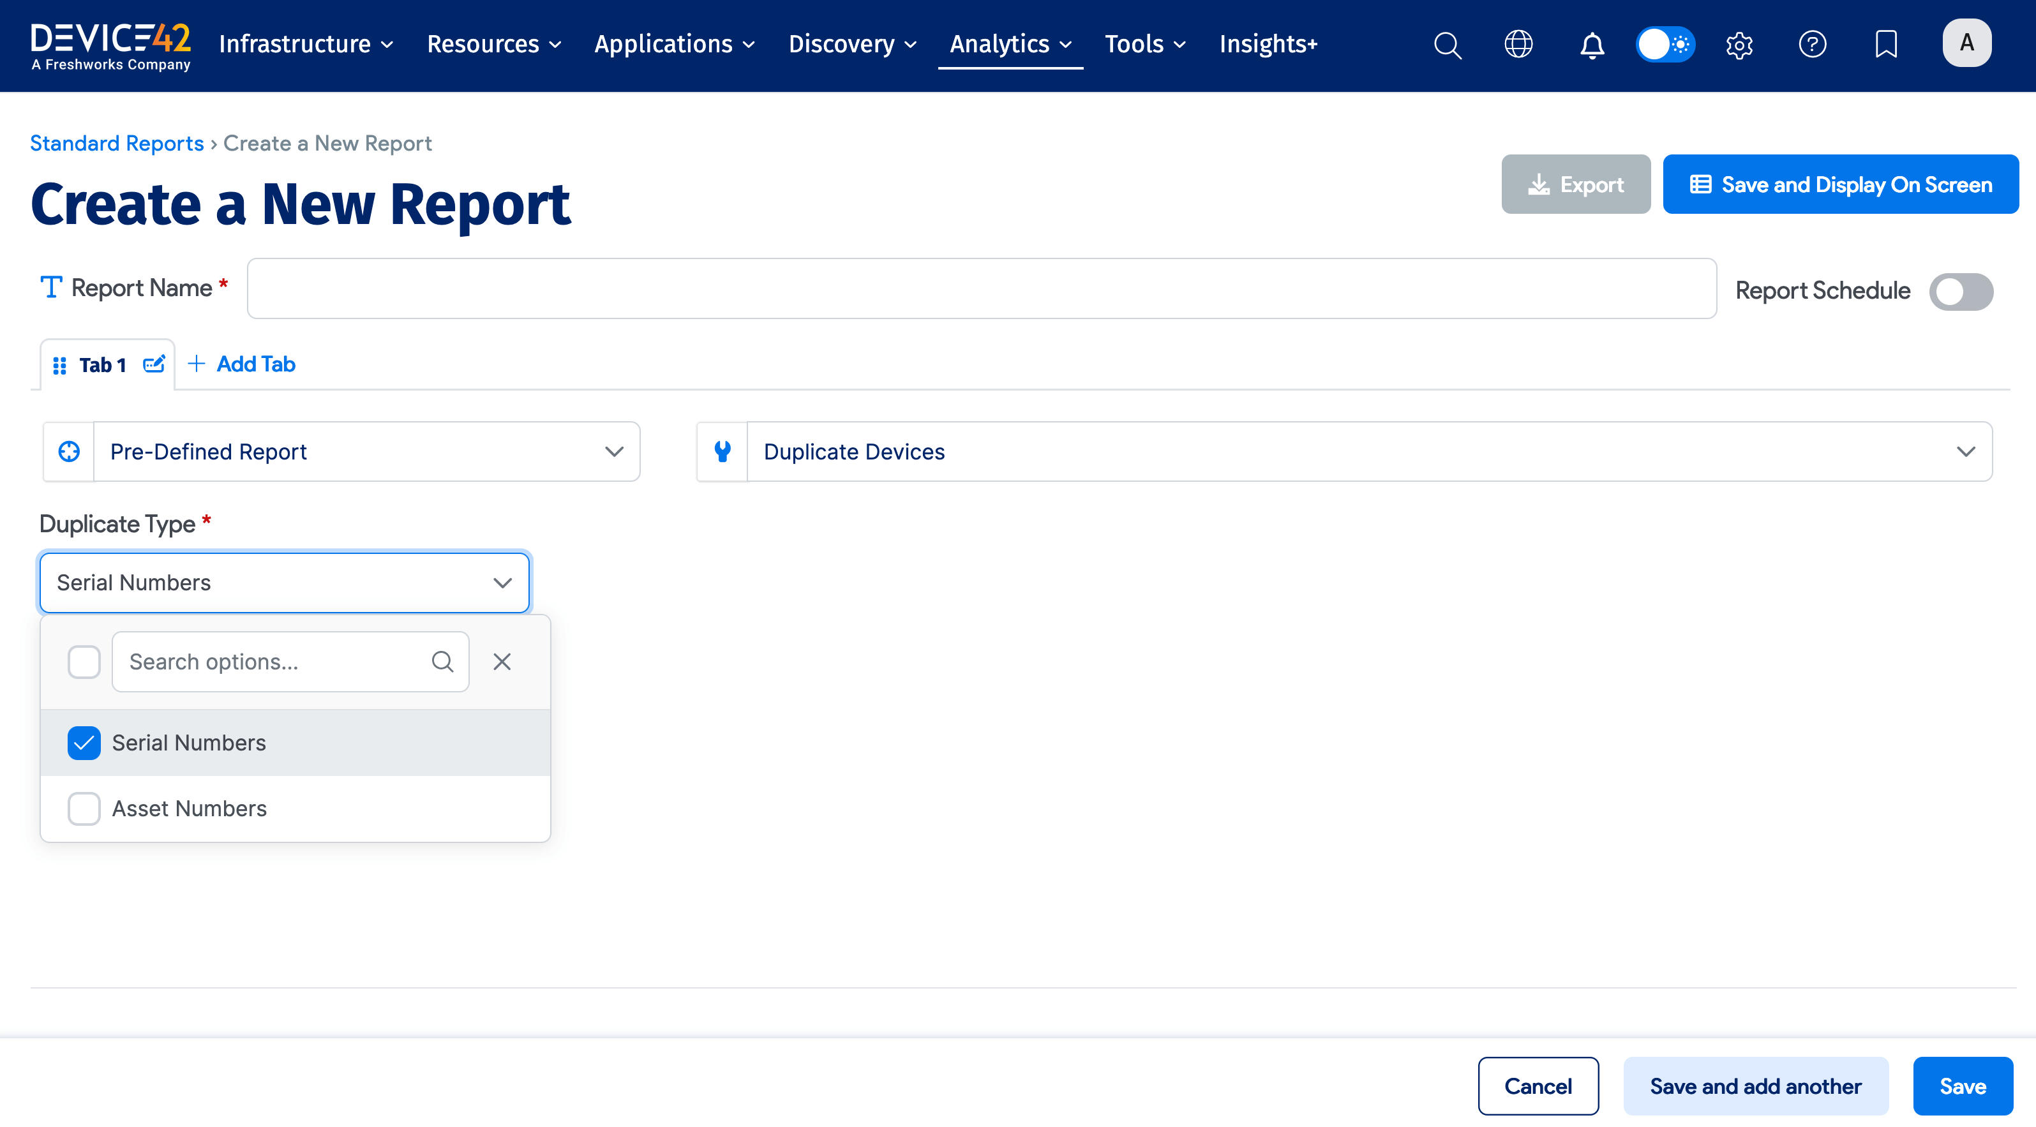Open the settings gear icon
Image resolution: width=2036 pixels, height=1127 pixels.
1739,45
